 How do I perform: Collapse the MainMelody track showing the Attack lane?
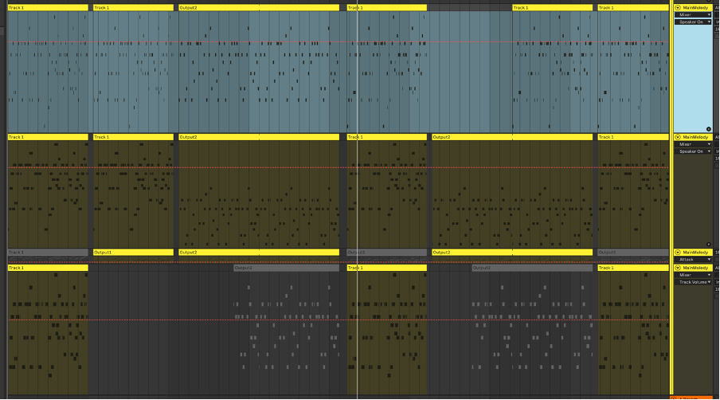(678, 253)
